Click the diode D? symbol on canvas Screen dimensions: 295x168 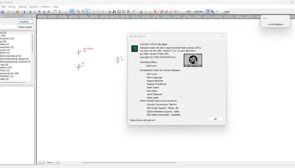[x=118, y=60]
